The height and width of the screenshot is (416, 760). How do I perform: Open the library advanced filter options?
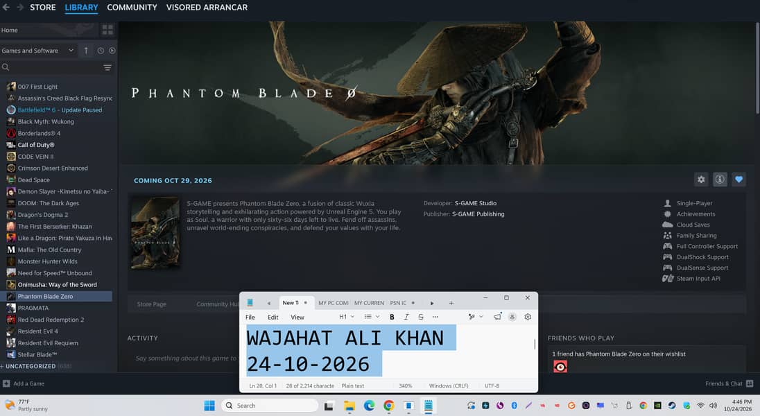pyautogui.click(x=107, y=67)
